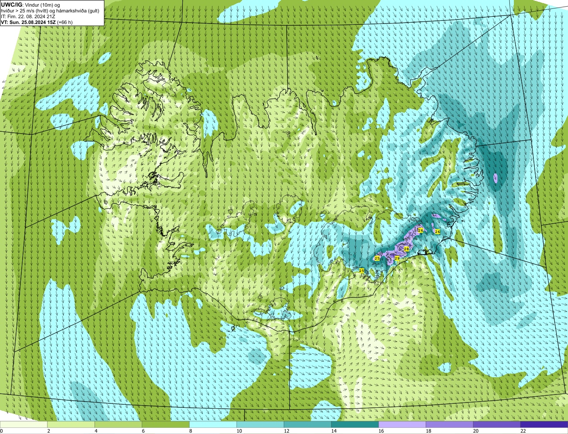Click the yellow gust label reading 29
The width and height of the screenshot is (568, 434).
point(397,258)
